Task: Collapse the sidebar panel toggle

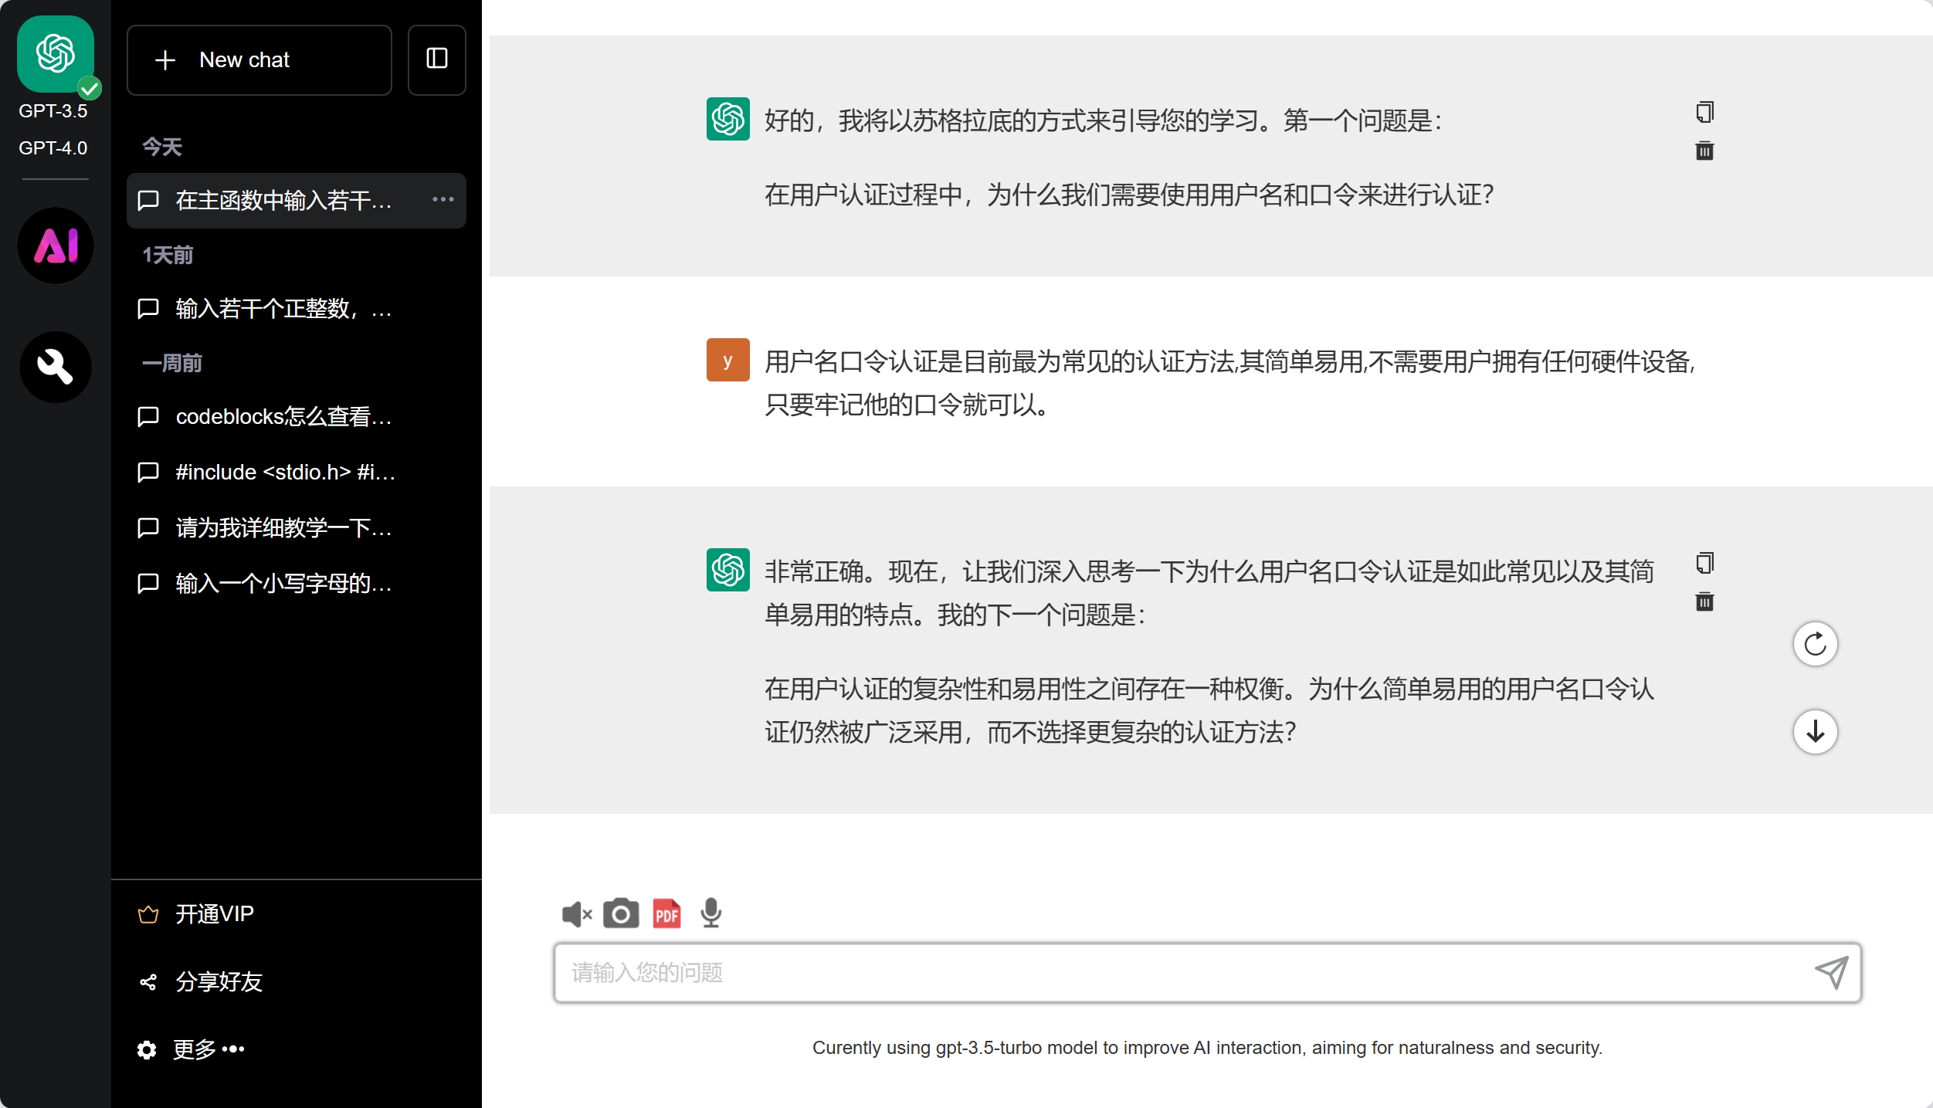Action: pos(437,59)
